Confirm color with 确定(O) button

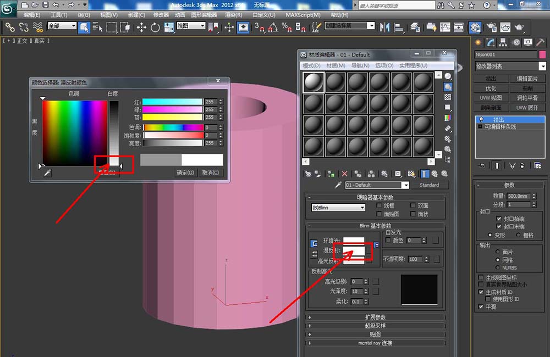tap(185, 172)
